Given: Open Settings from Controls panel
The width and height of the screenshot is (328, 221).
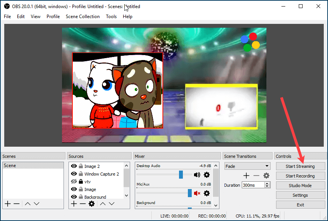Looking at the screenshot, I should pos(300,195).
